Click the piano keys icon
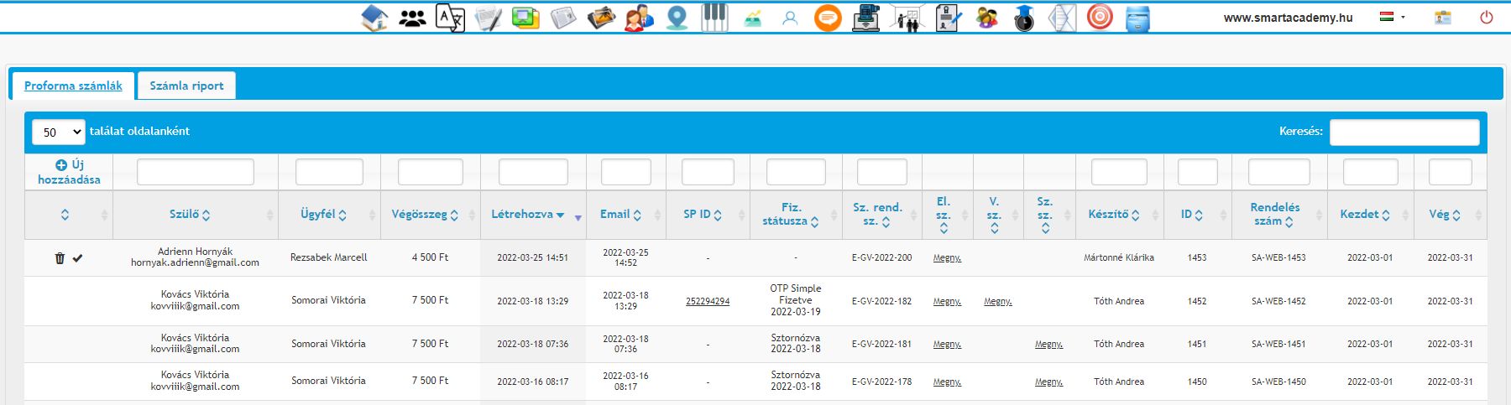1511x405 pixels. pos(714,18)
